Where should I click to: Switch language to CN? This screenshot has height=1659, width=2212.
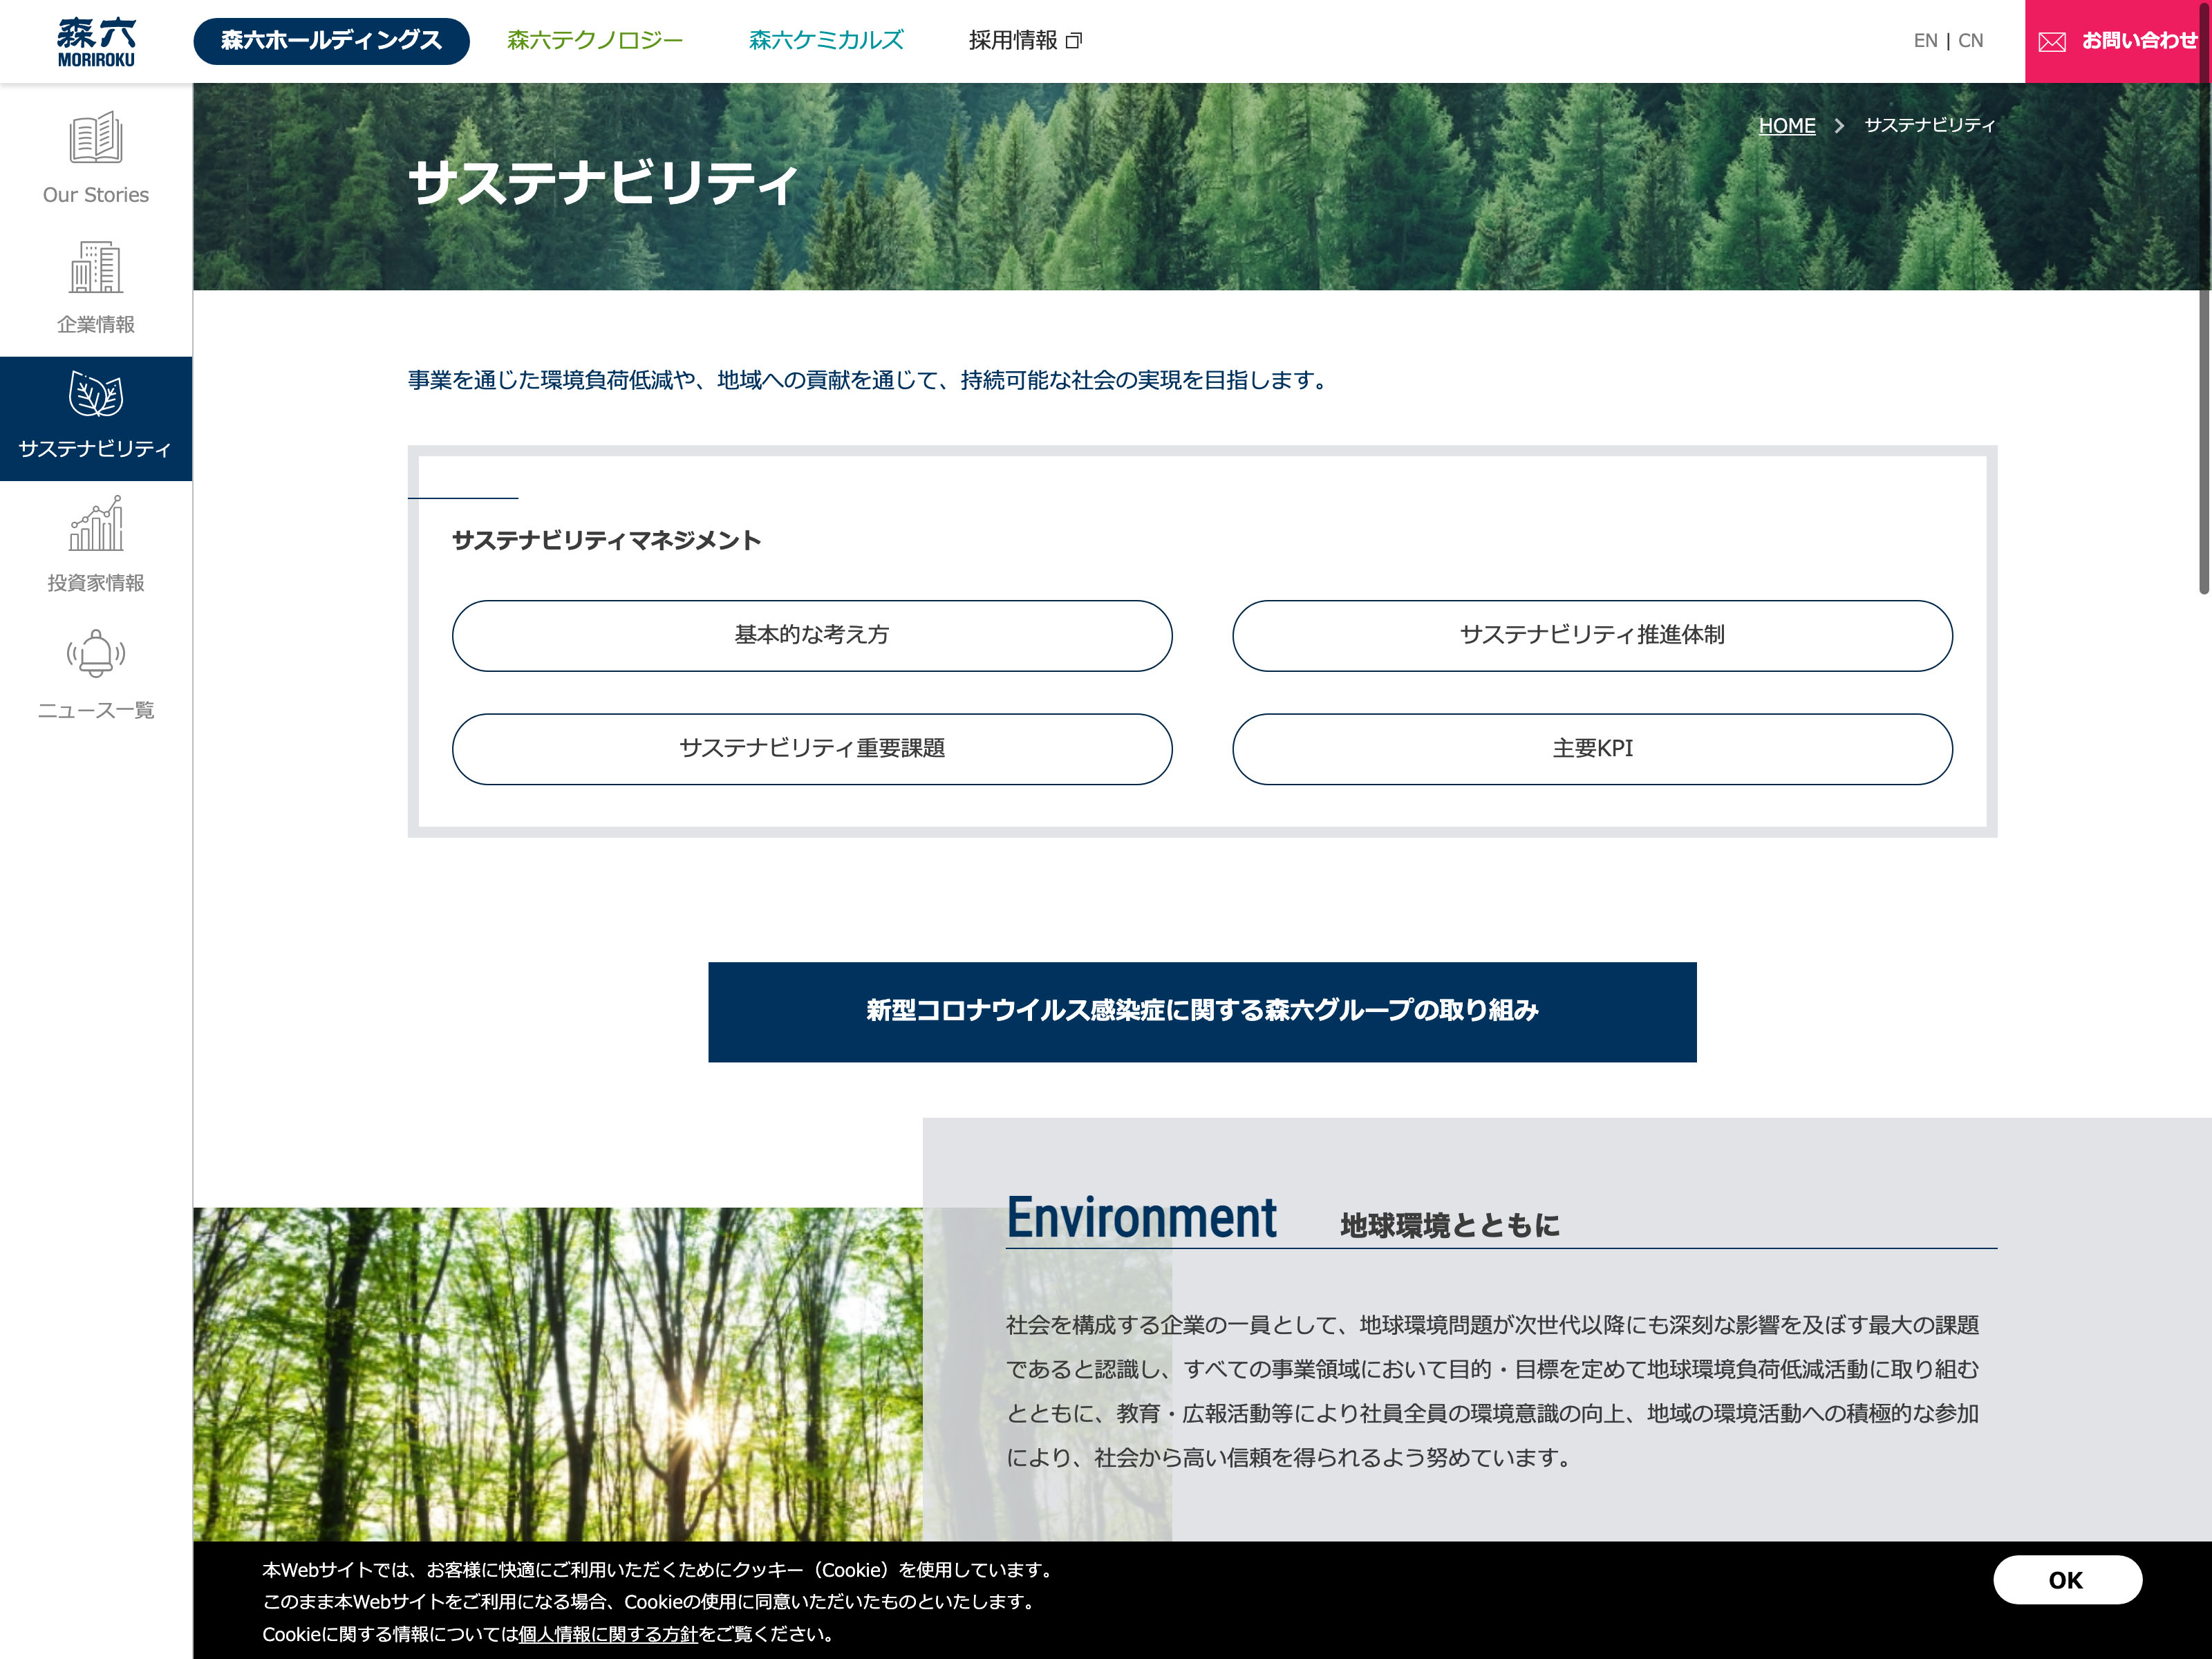(x=1970, y=41)
